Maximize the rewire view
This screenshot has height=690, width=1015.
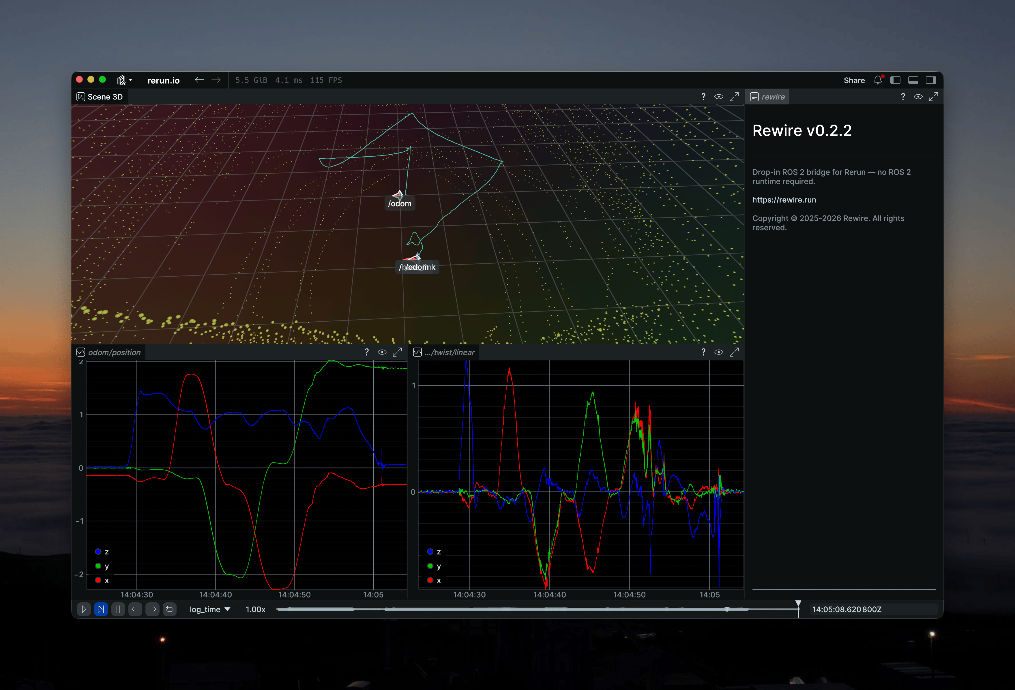[x=933, y=97]
